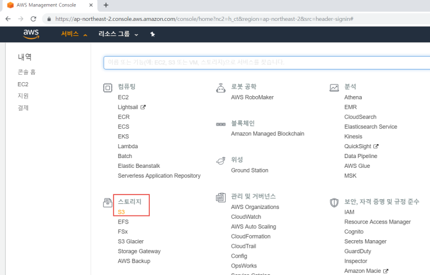The width and height of the screenshot is (430, 275).
Task: Open EC2 under 컴퓨팅
Action: (123, 97)
